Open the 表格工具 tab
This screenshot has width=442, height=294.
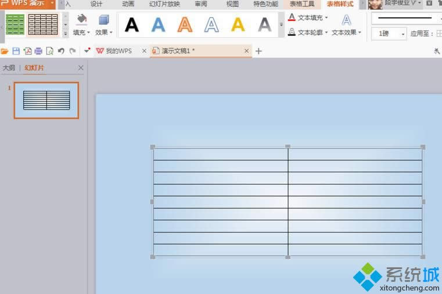[302, 3]
